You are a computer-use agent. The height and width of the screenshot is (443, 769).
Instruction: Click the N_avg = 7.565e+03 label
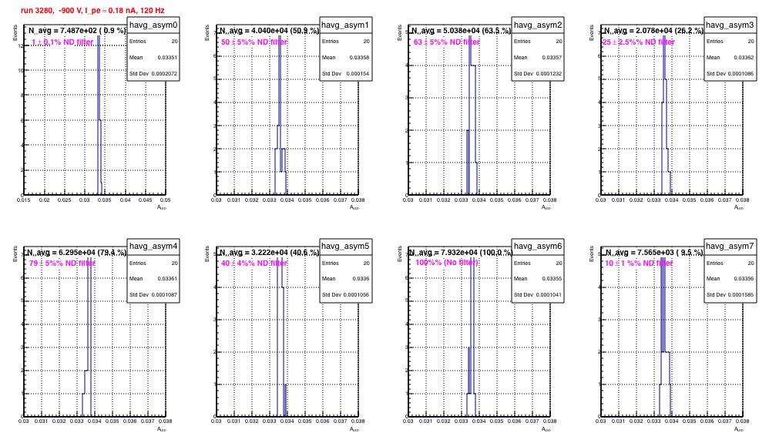click(654, 252)
